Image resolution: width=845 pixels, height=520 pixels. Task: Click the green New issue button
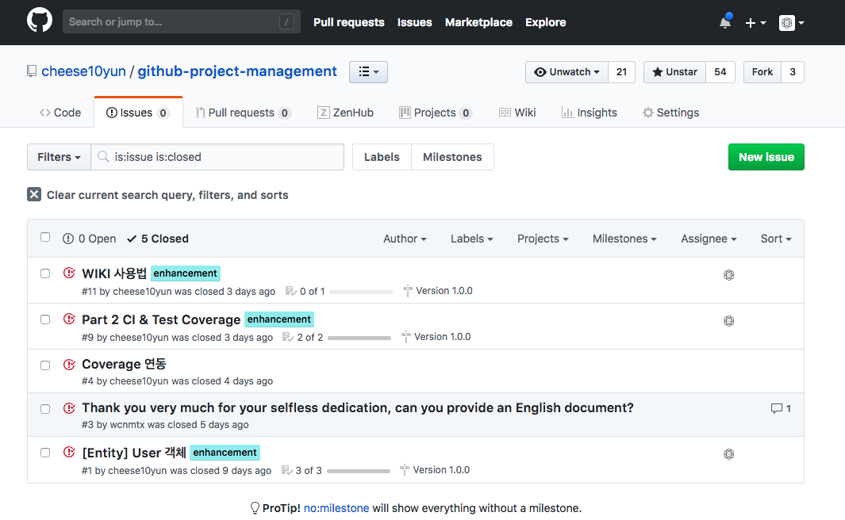[x=766, y=157]
